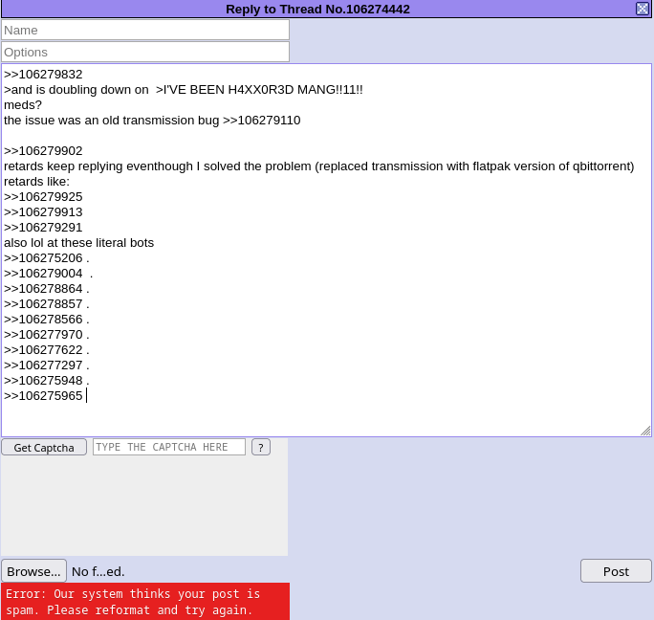
Task: Click the quote reference >>106279832
Action: [x=43, y=75]
